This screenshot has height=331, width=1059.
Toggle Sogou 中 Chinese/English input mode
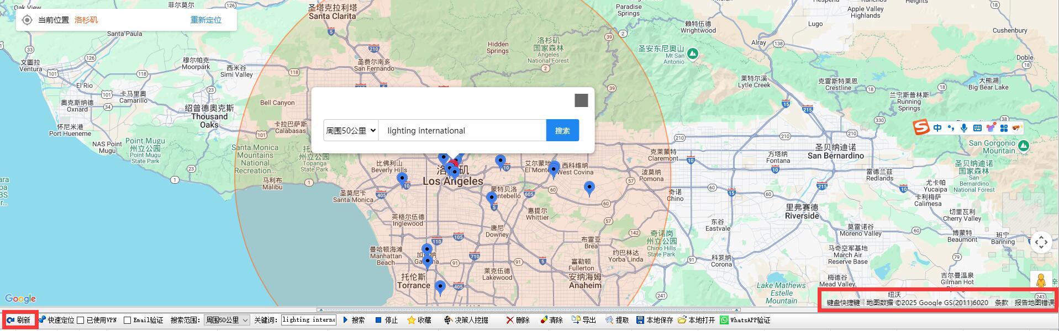pos(937,128)
